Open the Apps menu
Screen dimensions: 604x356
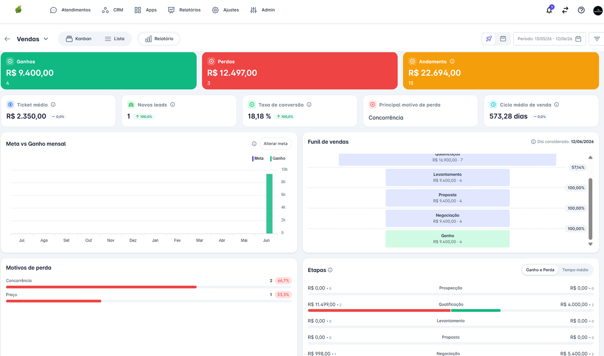click(x=146, y=10)
